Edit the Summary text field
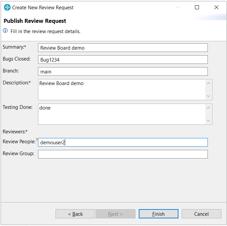 coord(123,48)
